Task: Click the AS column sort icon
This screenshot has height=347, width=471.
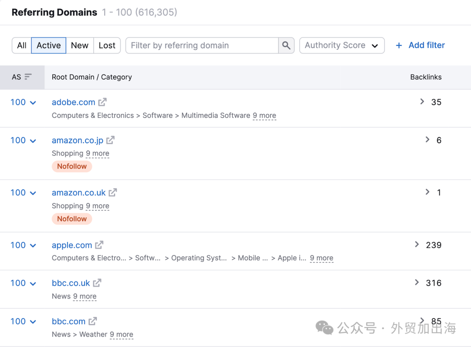Action: 28,77
